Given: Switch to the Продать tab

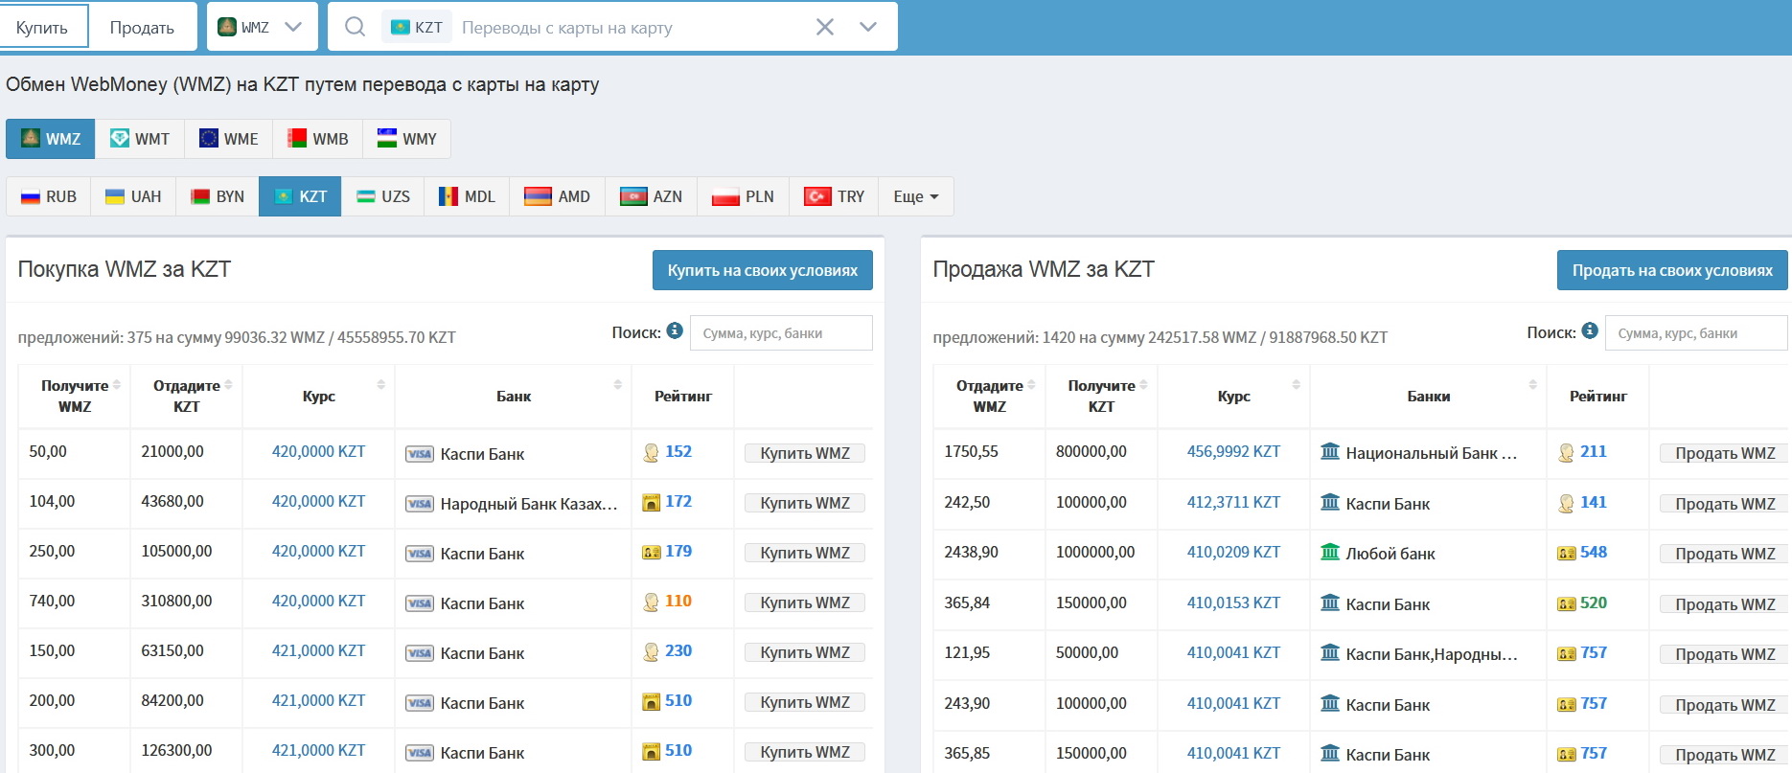Looking at the screenshot, I should pos(142,27).
